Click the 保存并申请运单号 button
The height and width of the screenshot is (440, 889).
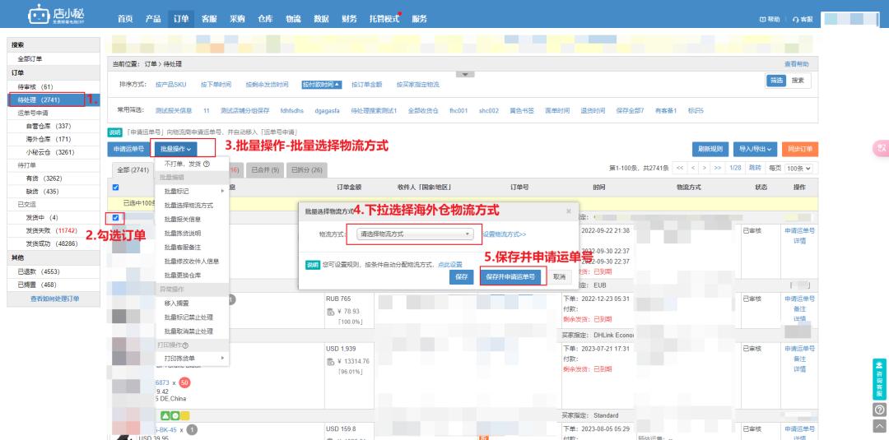coord(510,277)
